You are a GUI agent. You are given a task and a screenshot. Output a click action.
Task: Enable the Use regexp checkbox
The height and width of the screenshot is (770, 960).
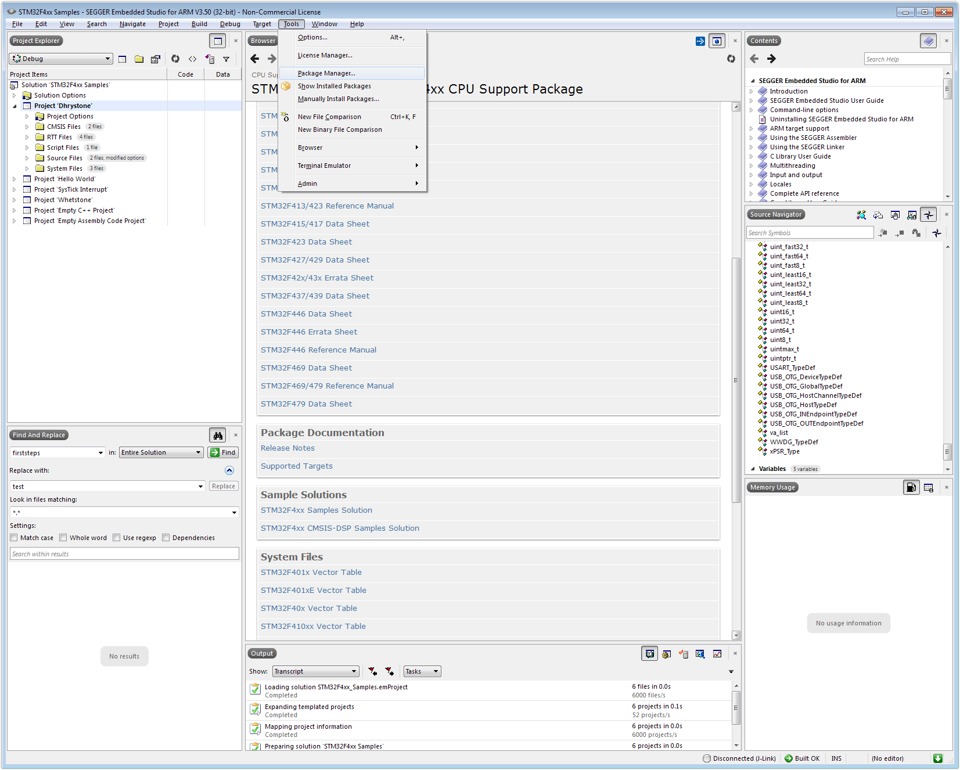pyautogui.click(x=117, y=538)
